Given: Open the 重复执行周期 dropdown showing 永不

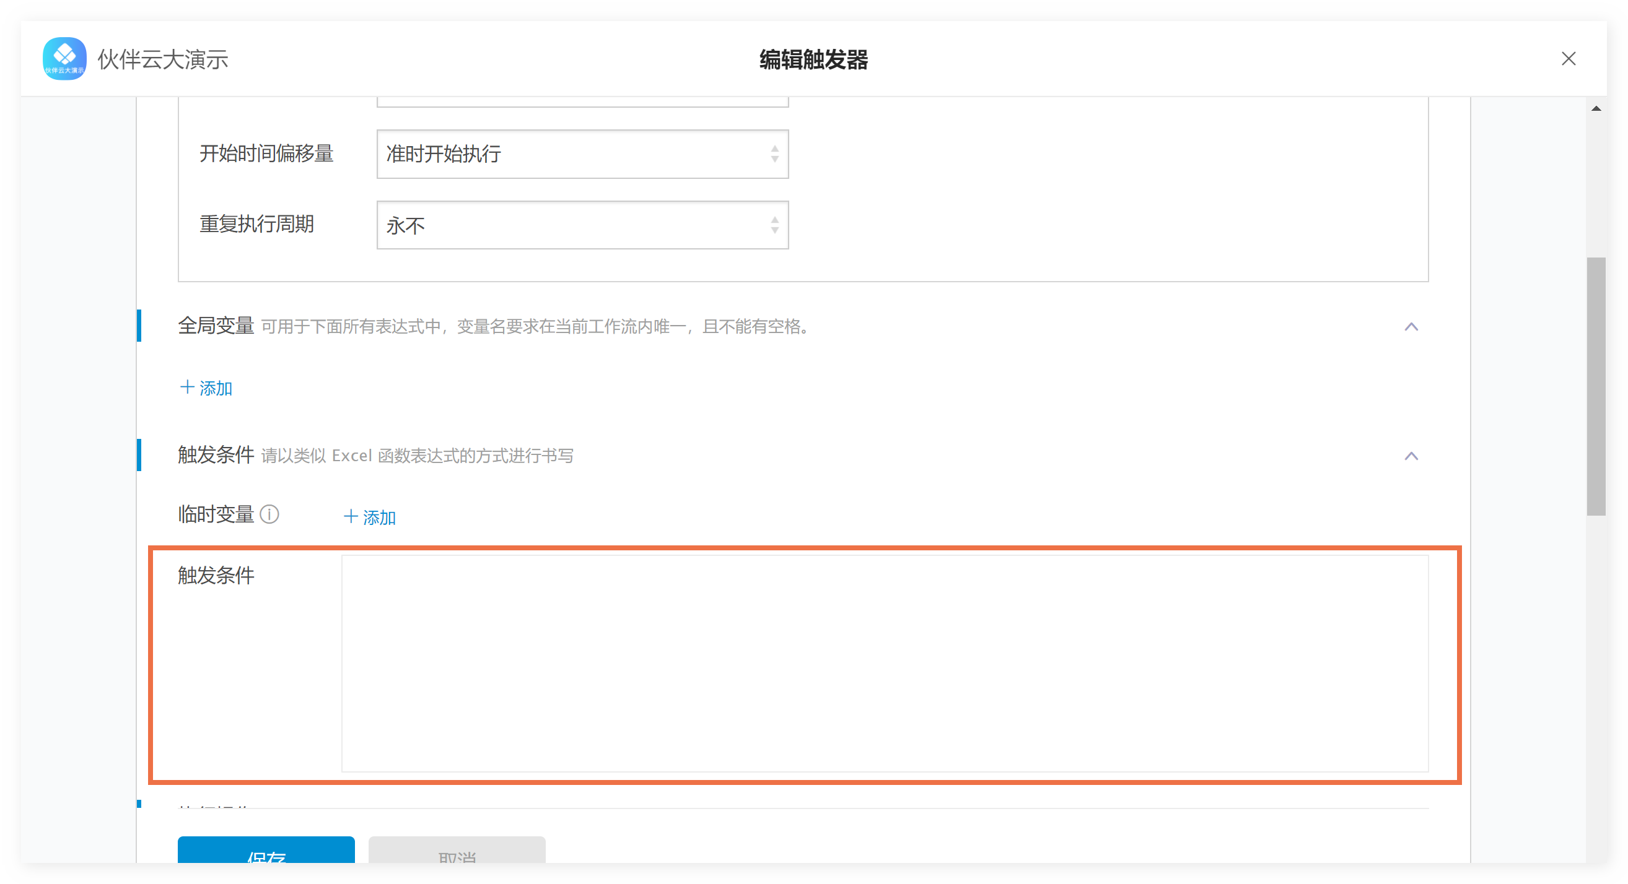Looking at the screenshot, I should (582, 225).
